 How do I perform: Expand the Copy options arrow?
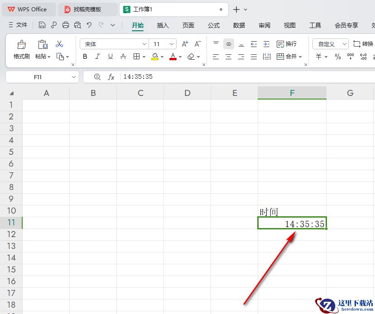click(x=67, y=57)
